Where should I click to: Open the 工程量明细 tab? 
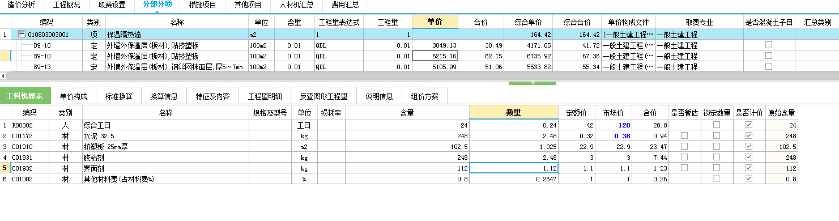click(x=265, y=96)
